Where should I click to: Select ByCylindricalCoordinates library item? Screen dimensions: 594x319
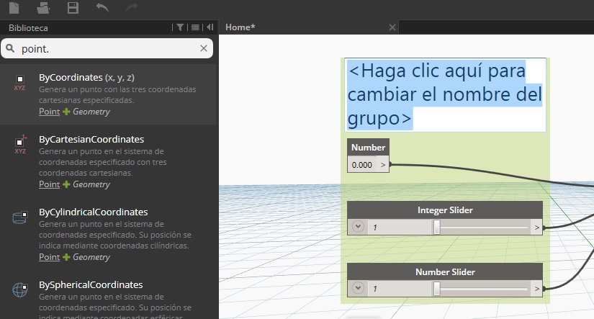93,212
